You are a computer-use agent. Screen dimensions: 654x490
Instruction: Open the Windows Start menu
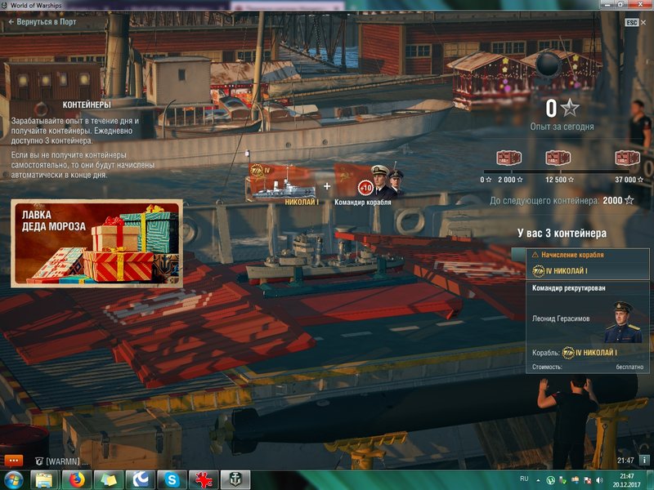[x=14, y=480]
